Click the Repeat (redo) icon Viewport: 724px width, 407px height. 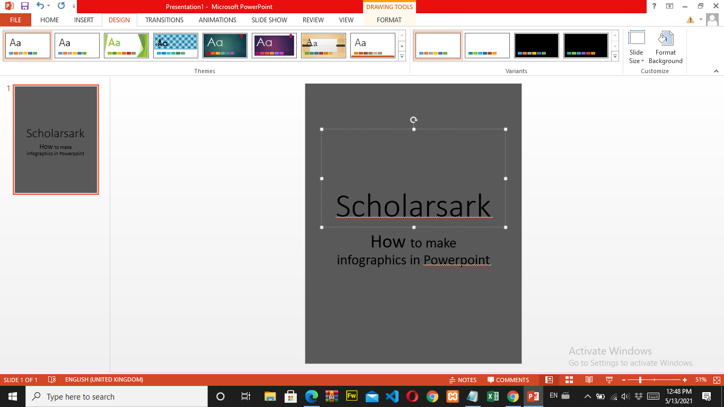coord(61,6)
